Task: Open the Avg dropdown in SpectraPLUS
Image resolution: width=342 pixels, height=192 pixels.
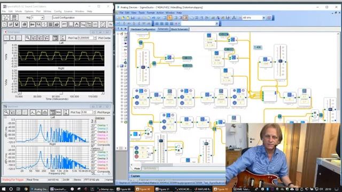Action: point(42,18)
